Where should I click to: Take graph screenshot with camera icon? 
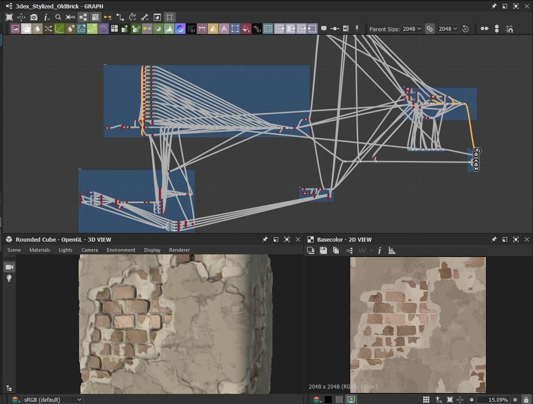pos(33,17)
